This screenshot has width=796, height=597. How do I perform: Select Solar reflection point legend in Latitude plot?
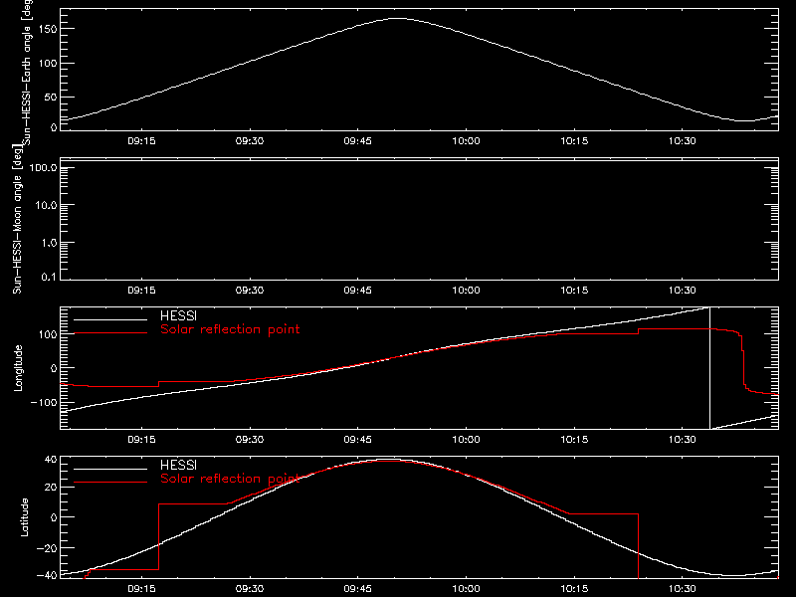[x=230, y=479]
